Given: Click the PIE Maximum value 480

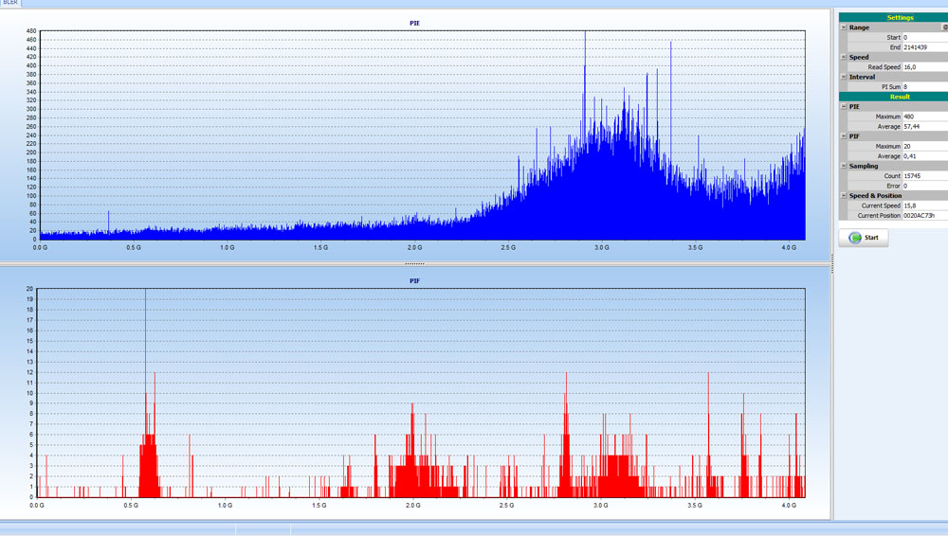Looking at the screenshot, I should coord(925,116).
